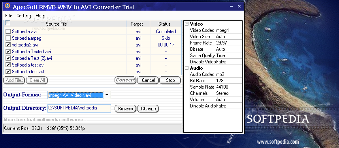Click the Clear All button

(37, 80)
